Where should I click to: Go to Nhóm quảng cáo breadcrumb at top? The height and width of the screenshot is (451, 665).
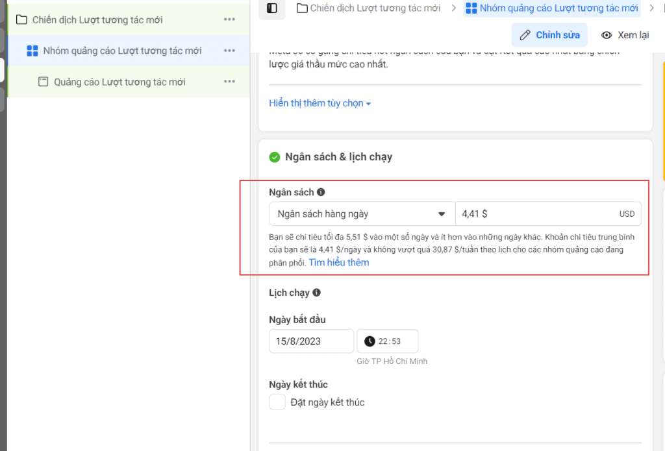pos(552,8)
